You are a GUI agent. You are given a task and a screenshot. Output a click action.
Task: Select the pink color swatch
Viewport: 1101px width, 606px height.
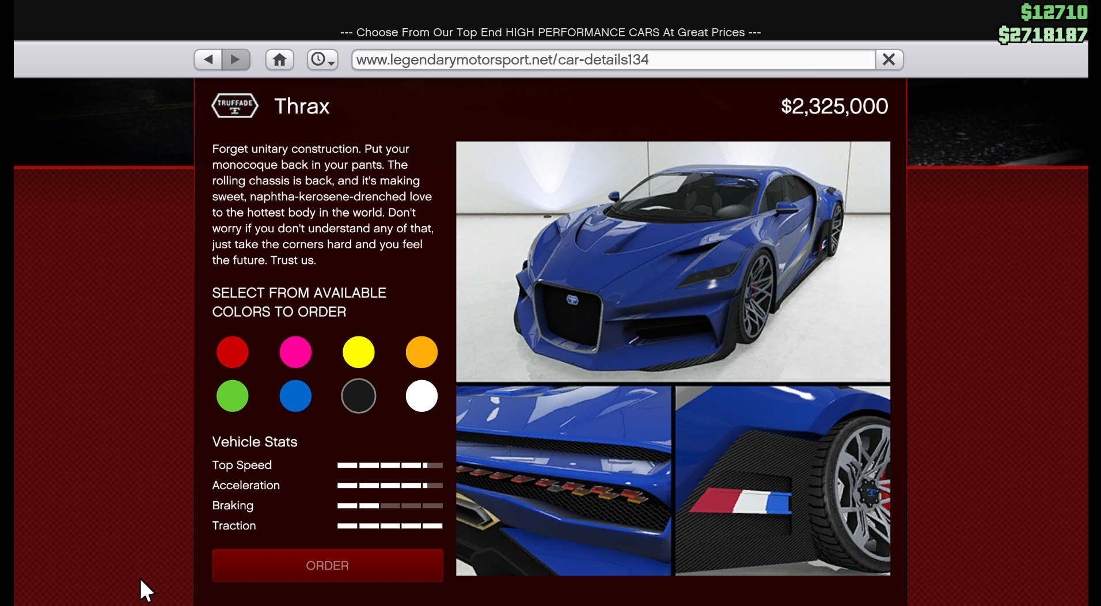[x=295, y=352]
